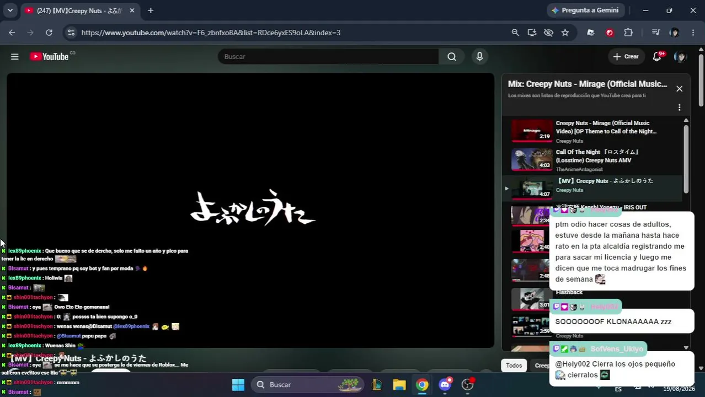Open the Mix: Creepy Nuts - Mirage playlist title
Screen dimensions: 705x397
pos(587,84)
